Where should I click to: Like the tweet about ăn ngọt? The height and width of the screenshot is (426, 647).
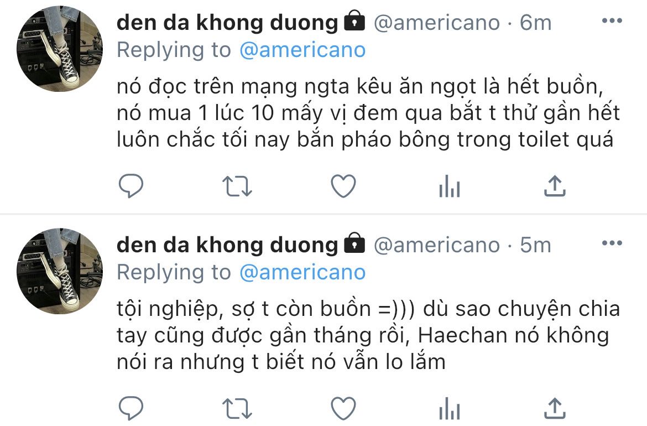point(343,186)
